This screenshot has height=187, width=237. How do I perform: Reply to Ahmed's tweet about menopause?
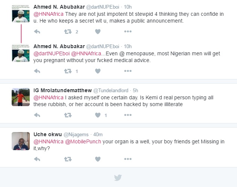(x=37, y=71)
